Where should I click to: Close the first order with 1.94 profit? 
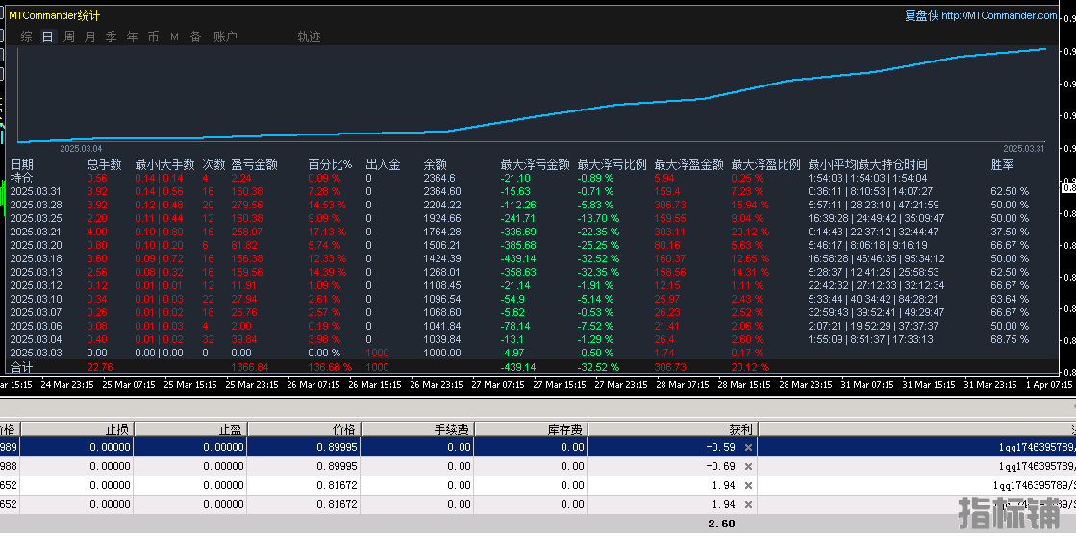pyautogui.click(x=748, y=485)
